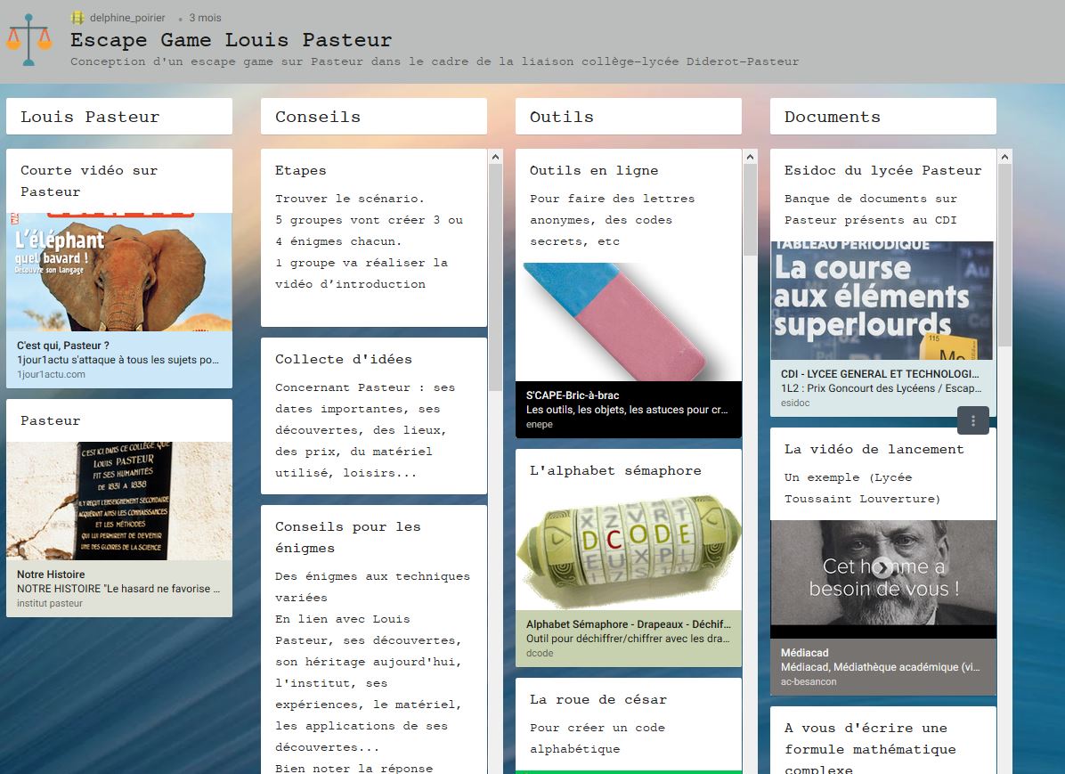Image resolution: width=1065 pixels, height=774 pixels.
Task: Click the 'Etapes' card title
Action: 300,171
